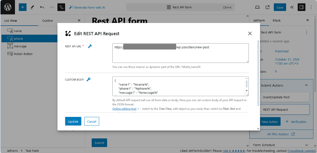Image resolution: width=317 pixels, height=153 pixels.
Task: Click the name text field icon
Action: click(x=10, y=31)
